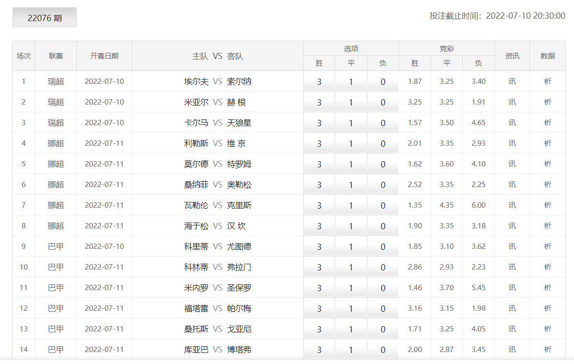The width and height of the screenshot is (574, 364).
Task: Click home team name 瓦勒伦
Action: coord(196,205)
